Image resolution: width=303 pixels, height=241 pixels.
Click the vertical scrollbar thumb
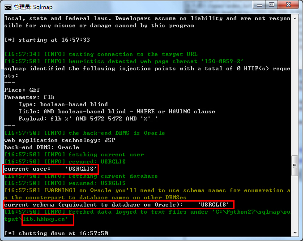tap(295, 166)
